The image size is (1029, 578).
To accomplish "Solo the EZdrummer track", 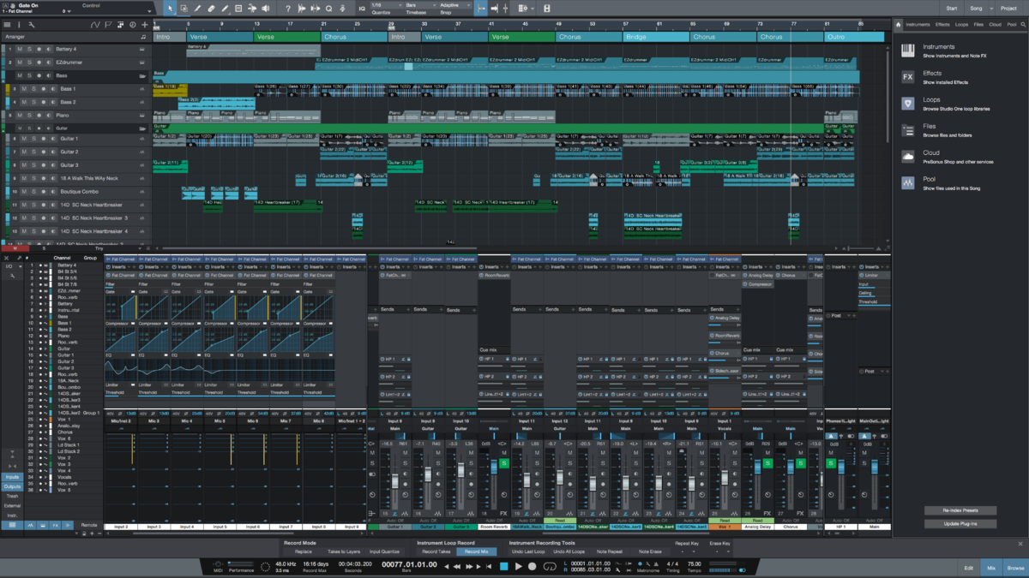I will (30, 63).
